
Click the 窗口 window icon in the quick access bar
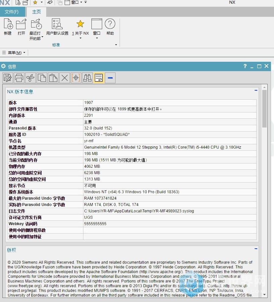pyautogui.click(x=67, y=2)
